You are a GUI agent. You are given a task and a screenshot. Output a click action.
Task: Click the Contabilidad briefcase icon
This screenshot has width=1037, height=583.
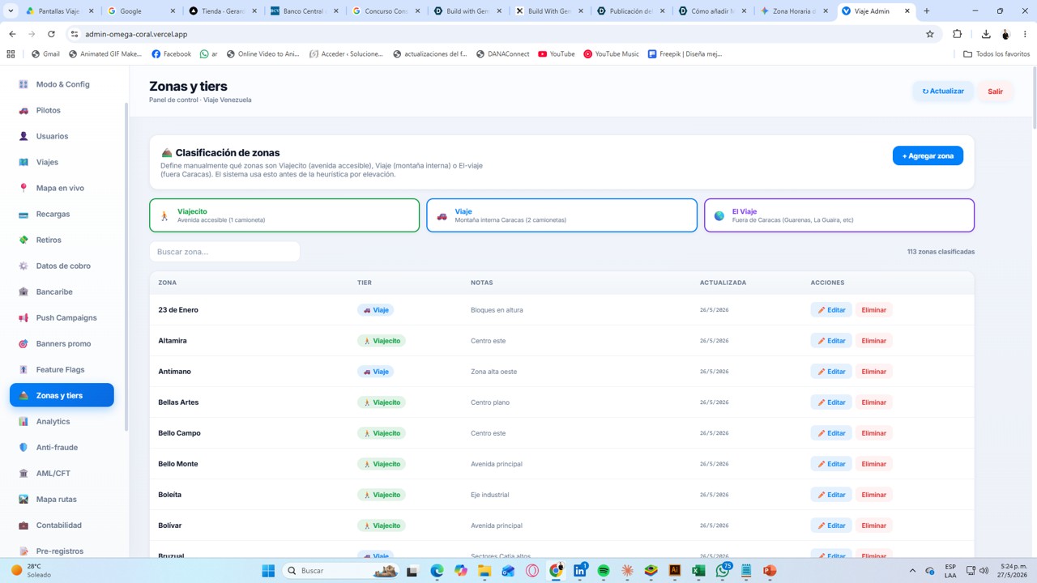coord(23,525)
